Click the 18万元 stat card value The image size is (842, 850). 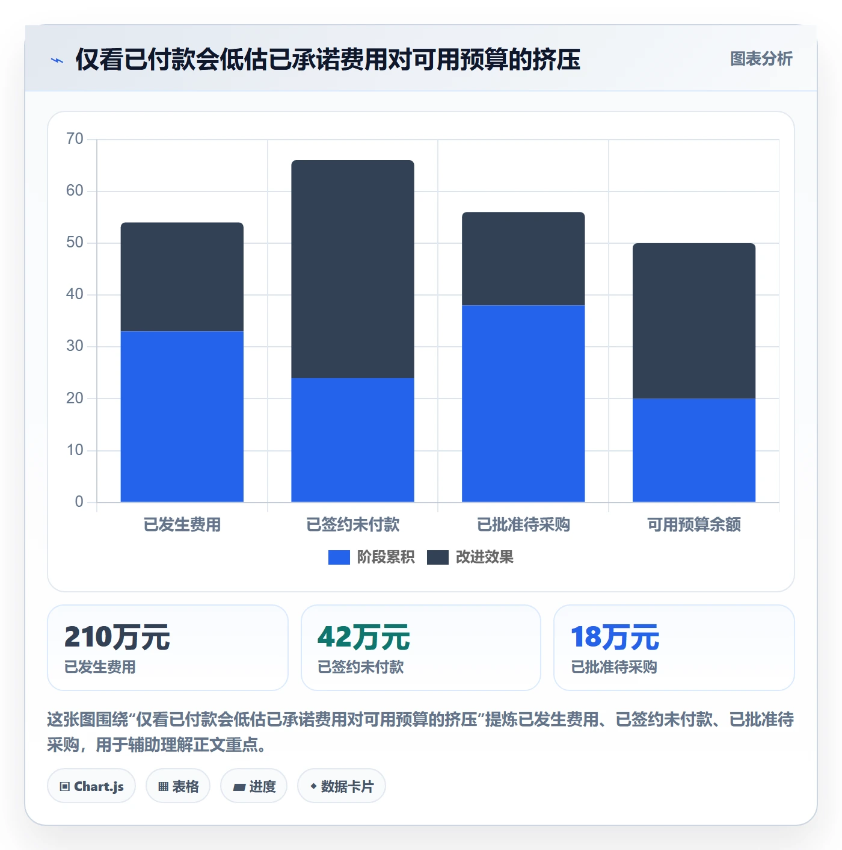(615, 637)
